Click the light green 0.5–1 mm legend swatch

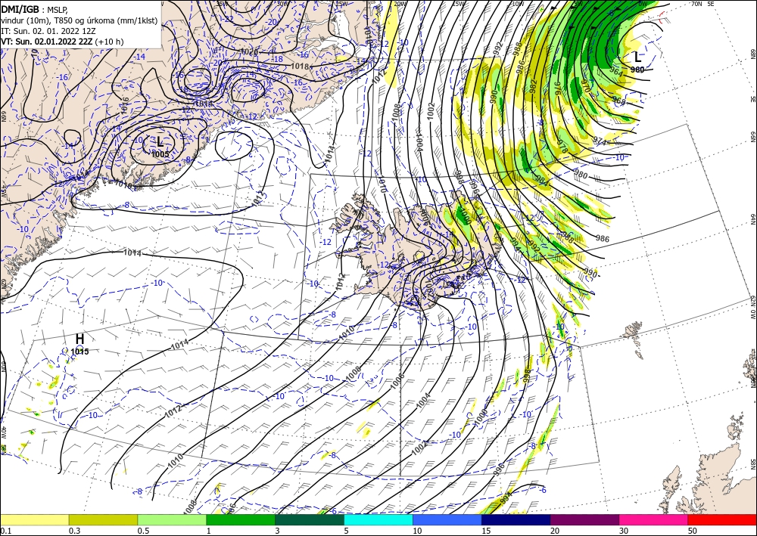pyautogui.click(x=172, y=519)
